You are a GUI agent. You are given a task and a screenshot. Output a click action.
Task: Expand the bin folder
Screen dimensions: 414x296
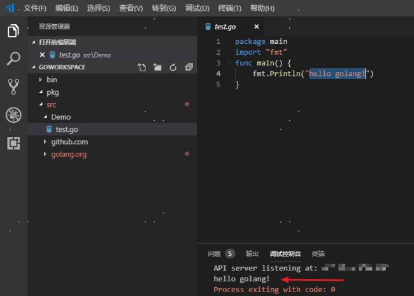(52, 80)
